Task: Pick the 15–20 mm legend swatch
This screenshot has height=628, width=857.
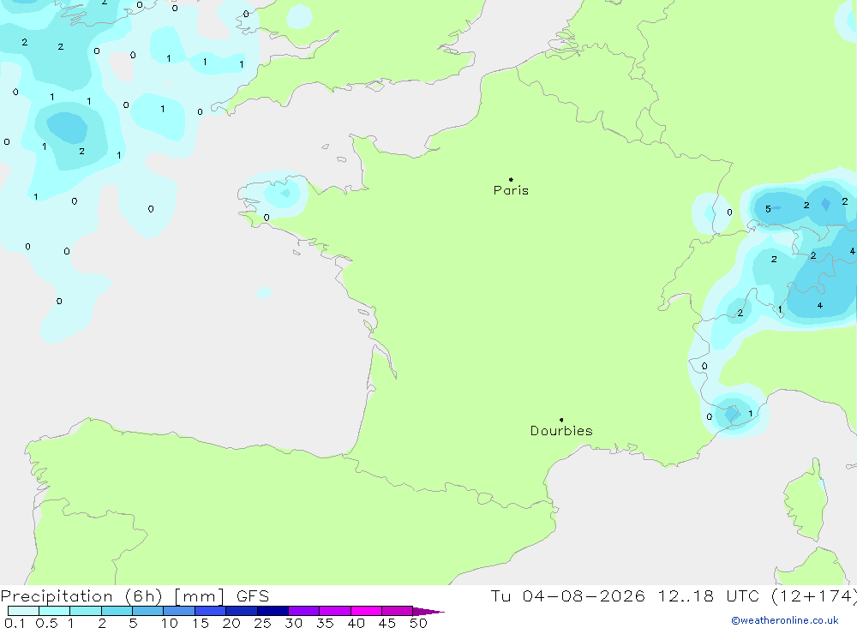Action: click(x=211, y=611)
